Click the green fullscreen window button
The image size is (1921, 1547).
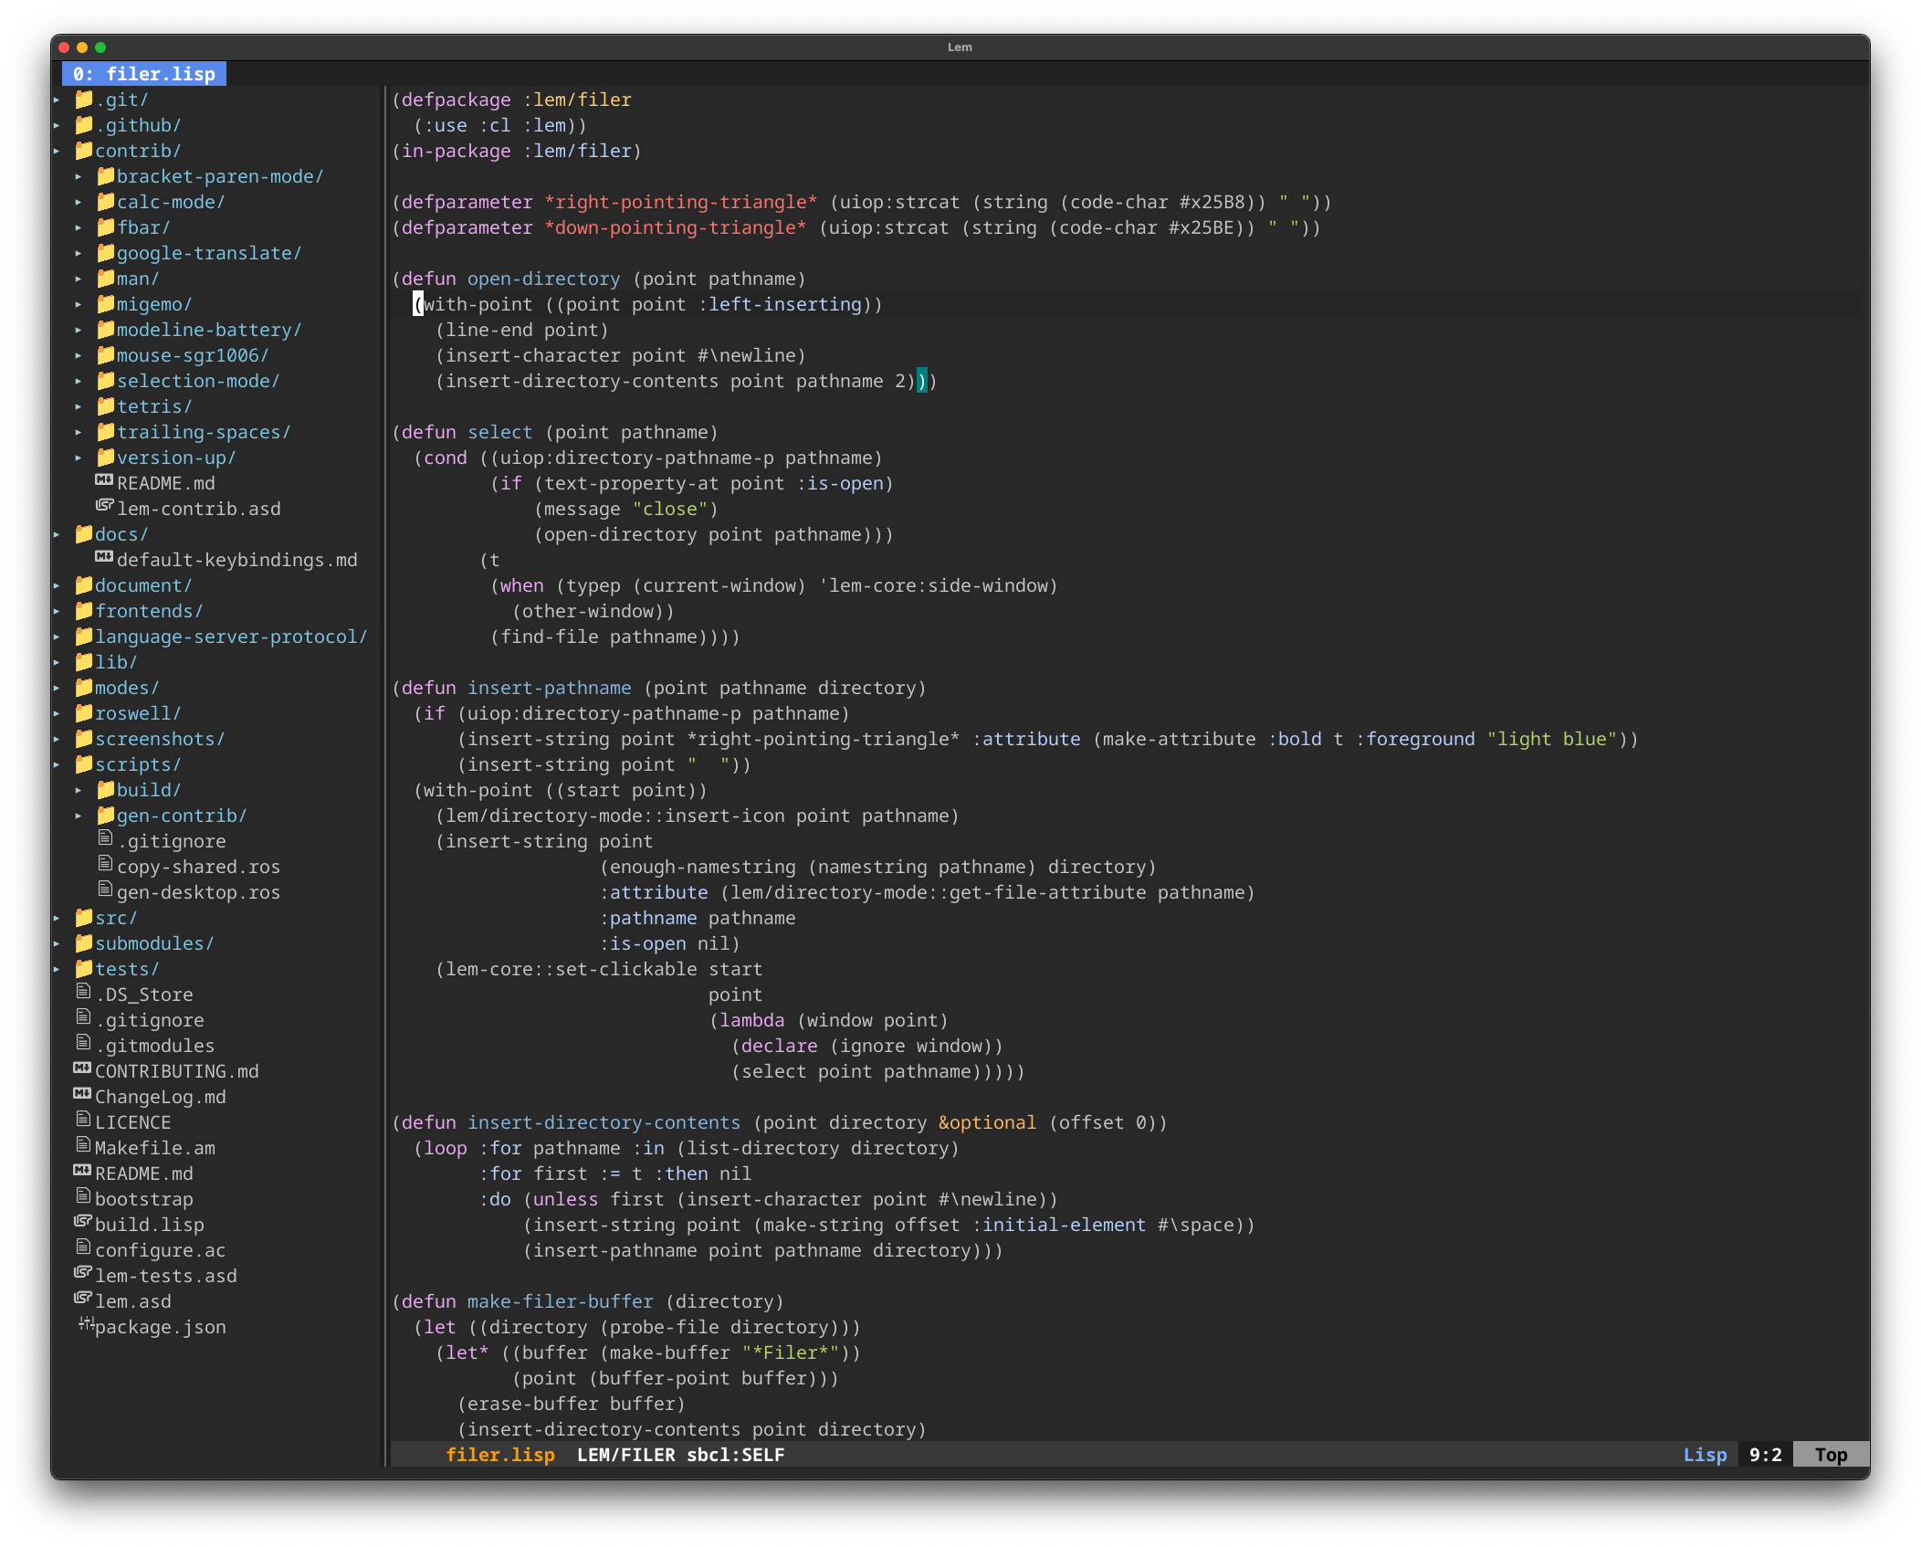(x=100, y=47)
